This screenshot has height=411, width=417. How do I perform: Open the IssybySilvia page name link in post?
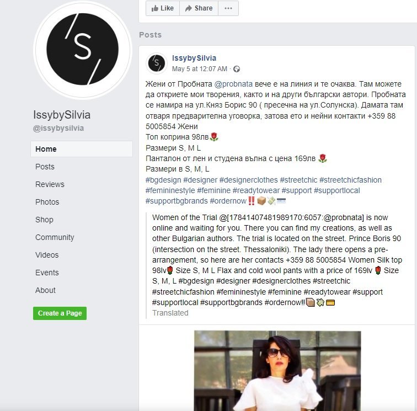point(194,58)
